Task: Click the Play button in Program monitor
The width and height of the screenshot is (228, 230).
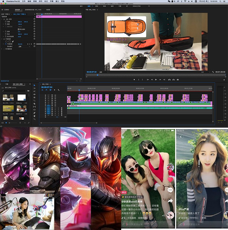Action: pos(156,80)
